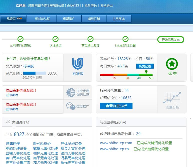Click the 行业已完全匹配 step checkmark
The height and width of the screenshot is (167, 193).
(x=125, y=39)
